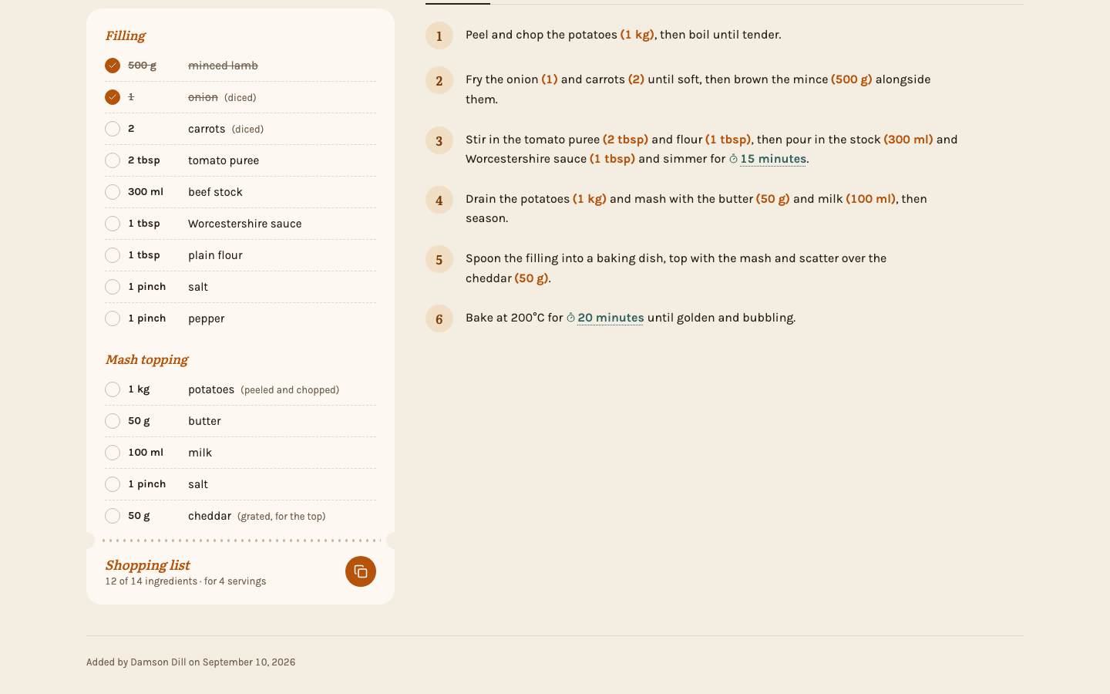The width and height of the screenshot is (1110, 694).
Task: Tick salt under Mash topping
Action: (x=113, y=484)
